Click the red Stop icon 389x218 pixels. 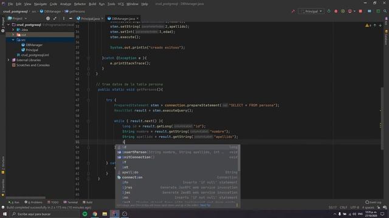tap(360, 12)
